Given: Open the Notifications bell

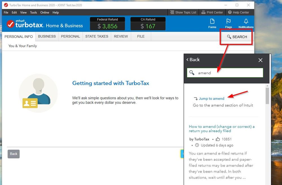Looking at the screenshot, I should click(246, 23).
